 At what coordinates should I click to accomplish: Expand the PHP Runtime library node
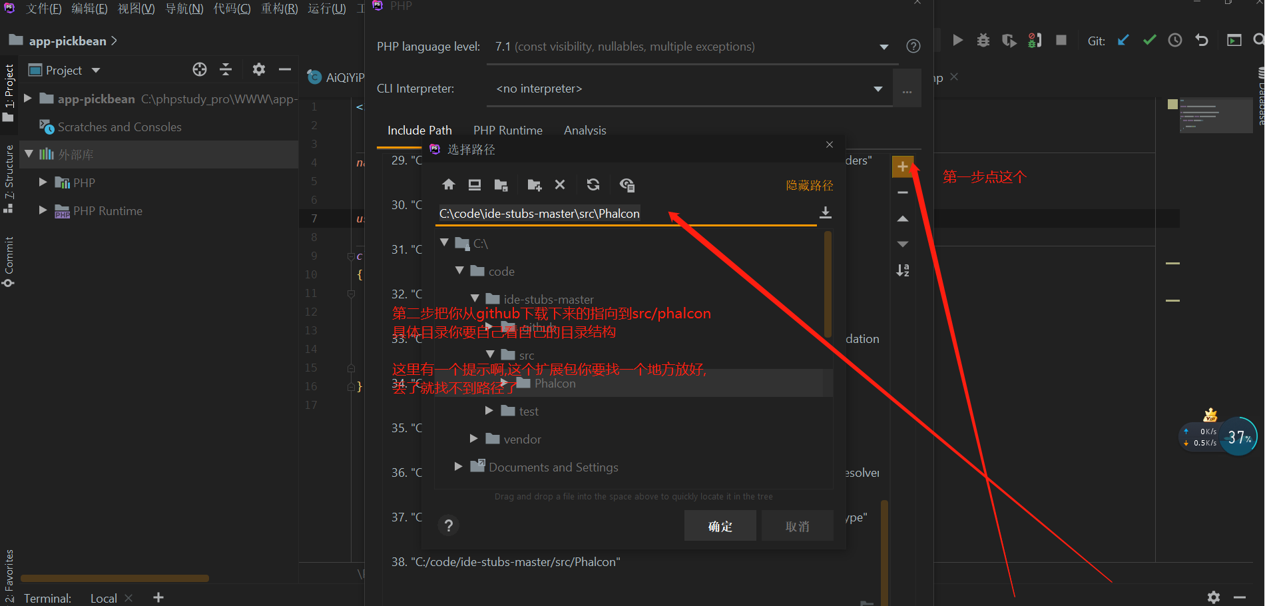[43, 210]
